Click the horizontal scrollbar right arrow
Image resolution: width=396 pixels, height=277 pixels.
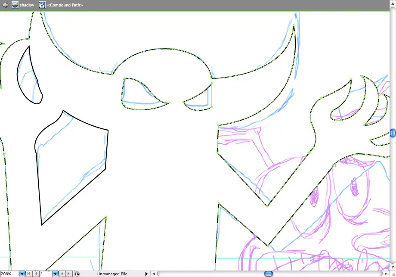click(x=386, y=274)
